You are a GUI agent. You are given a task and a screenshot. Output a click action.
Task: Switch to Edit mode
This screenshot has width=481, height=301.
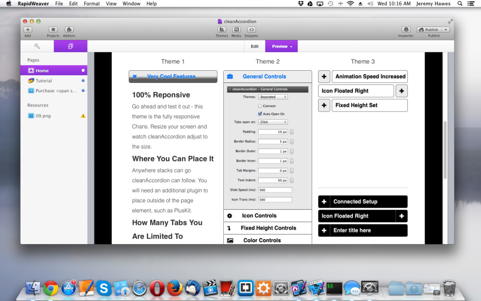tap(255, 46)
